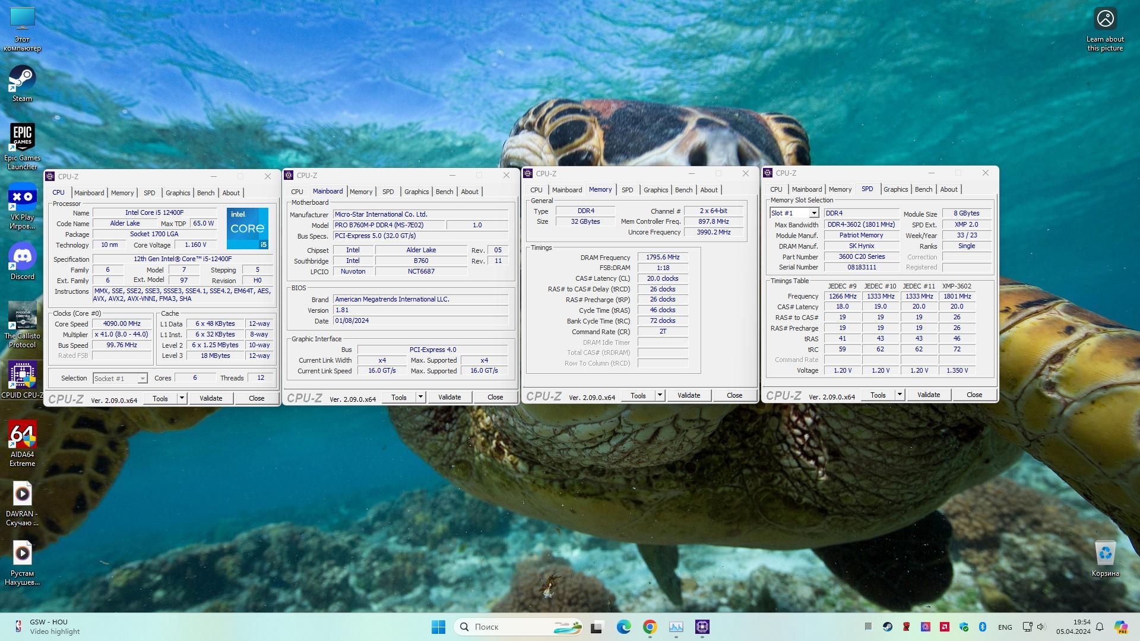Expand Tools dropdown arrow in CPU window
Viewport: 1140px width, 641px height.
pyautogui.click(x=182, y=398)
